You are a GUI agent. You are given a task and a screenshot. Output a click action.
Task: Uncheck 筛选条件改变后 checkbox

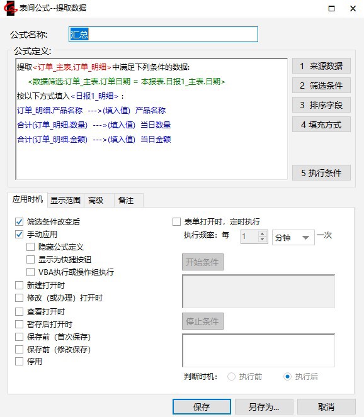click(19, 221)
